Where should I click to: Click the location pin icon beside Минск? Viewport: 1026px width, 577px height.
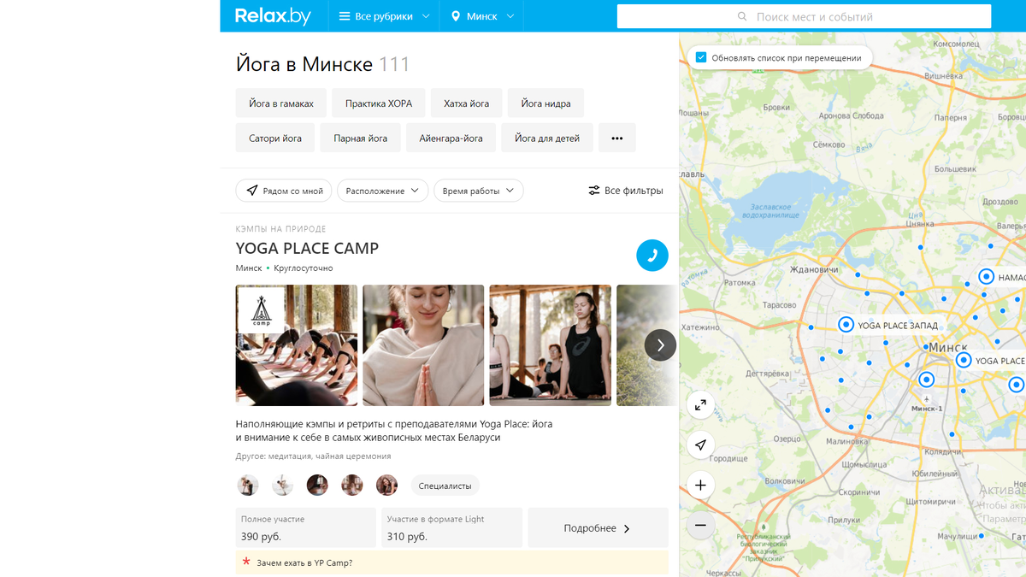click(456, 16)
